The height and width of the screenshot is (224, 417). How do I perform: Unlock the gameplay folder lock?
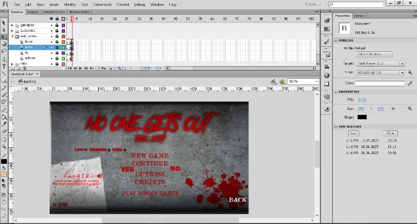pyautogui.click(x=57, y=25)
